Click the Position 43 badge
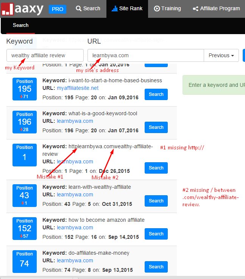Screen dimensions: 245x279 [25, 196]
